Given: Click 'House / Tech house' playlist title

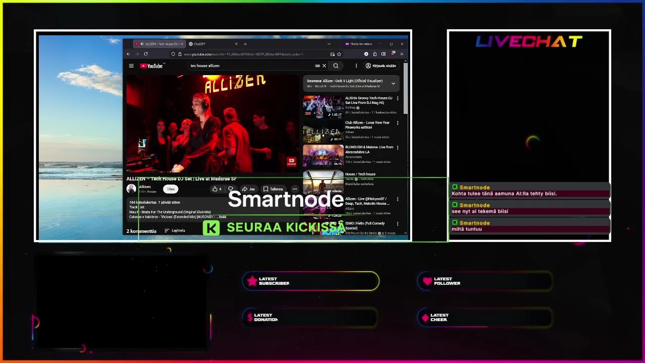Looking at the screenshot, I should click(360, 174).
